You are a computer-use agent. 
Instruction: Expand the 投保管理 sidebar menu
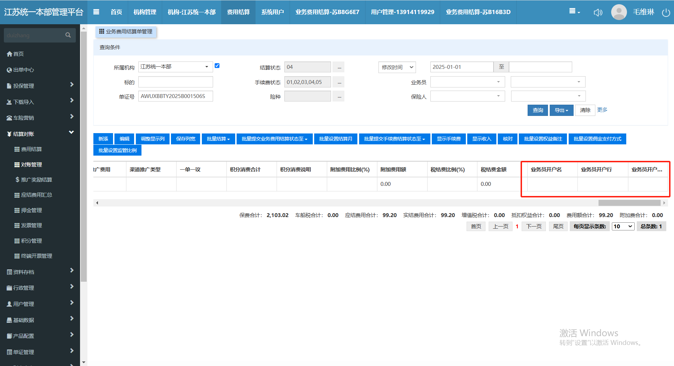40,86
